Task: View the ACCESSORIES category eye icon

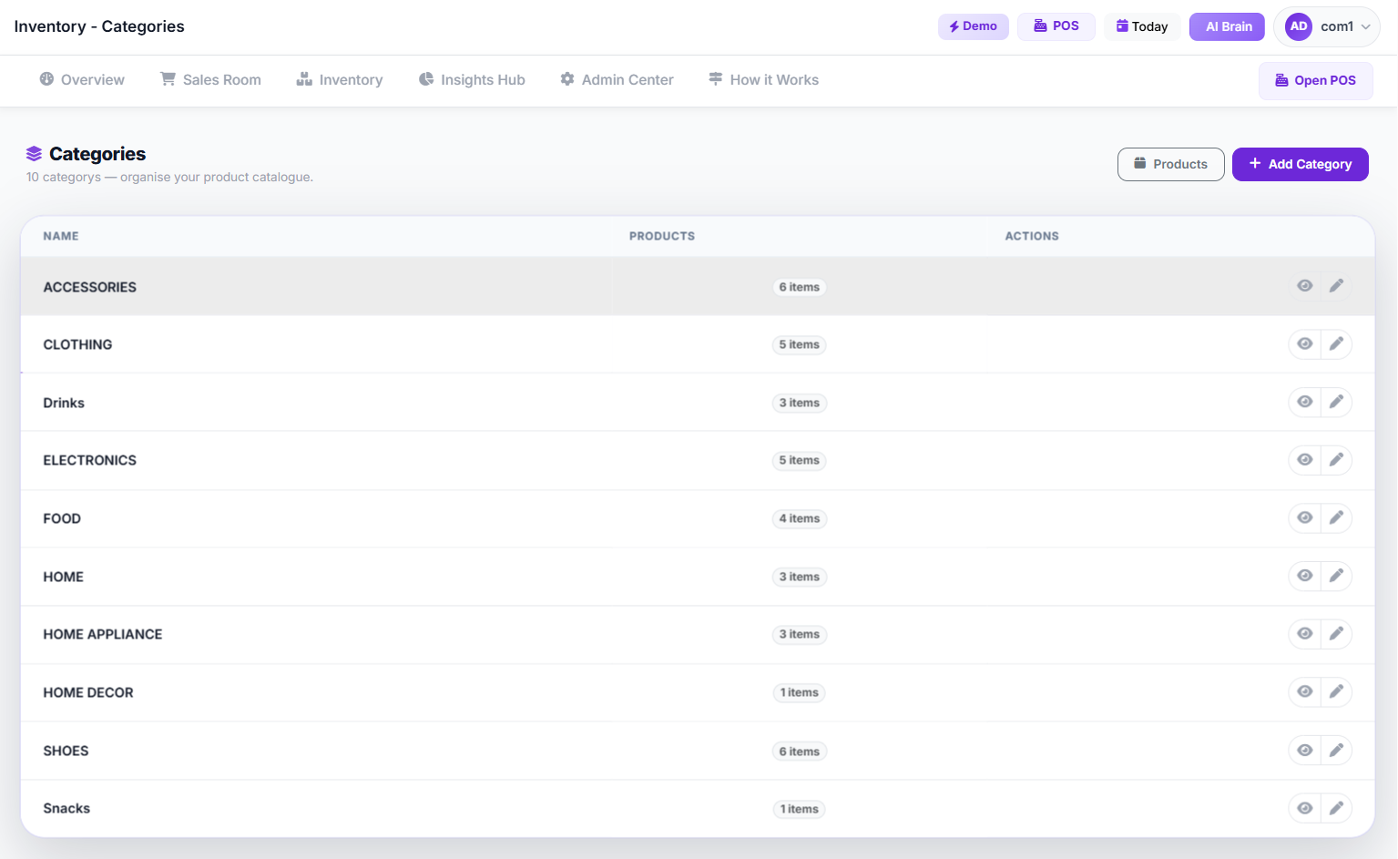Action: [x=1305, y=286]
